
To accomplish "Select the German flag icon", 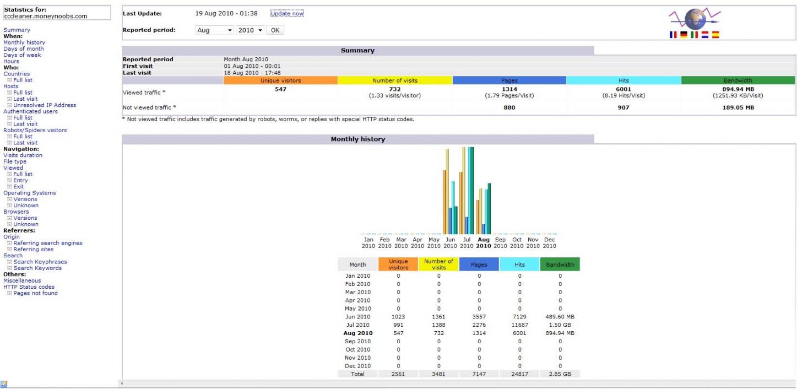I will [684, 35].
